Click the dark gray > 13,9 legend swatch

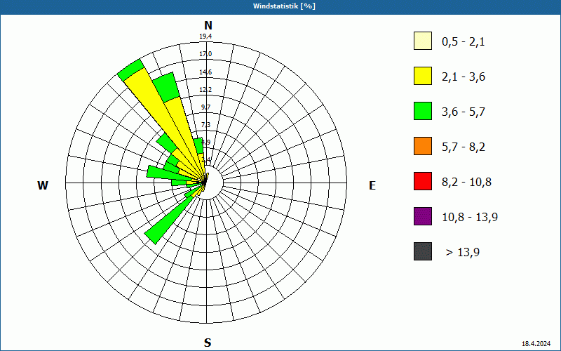[423, 251]
